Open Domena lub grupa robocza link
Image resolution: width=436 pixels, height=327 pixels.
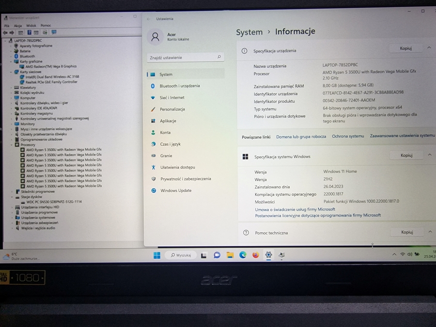301,137
